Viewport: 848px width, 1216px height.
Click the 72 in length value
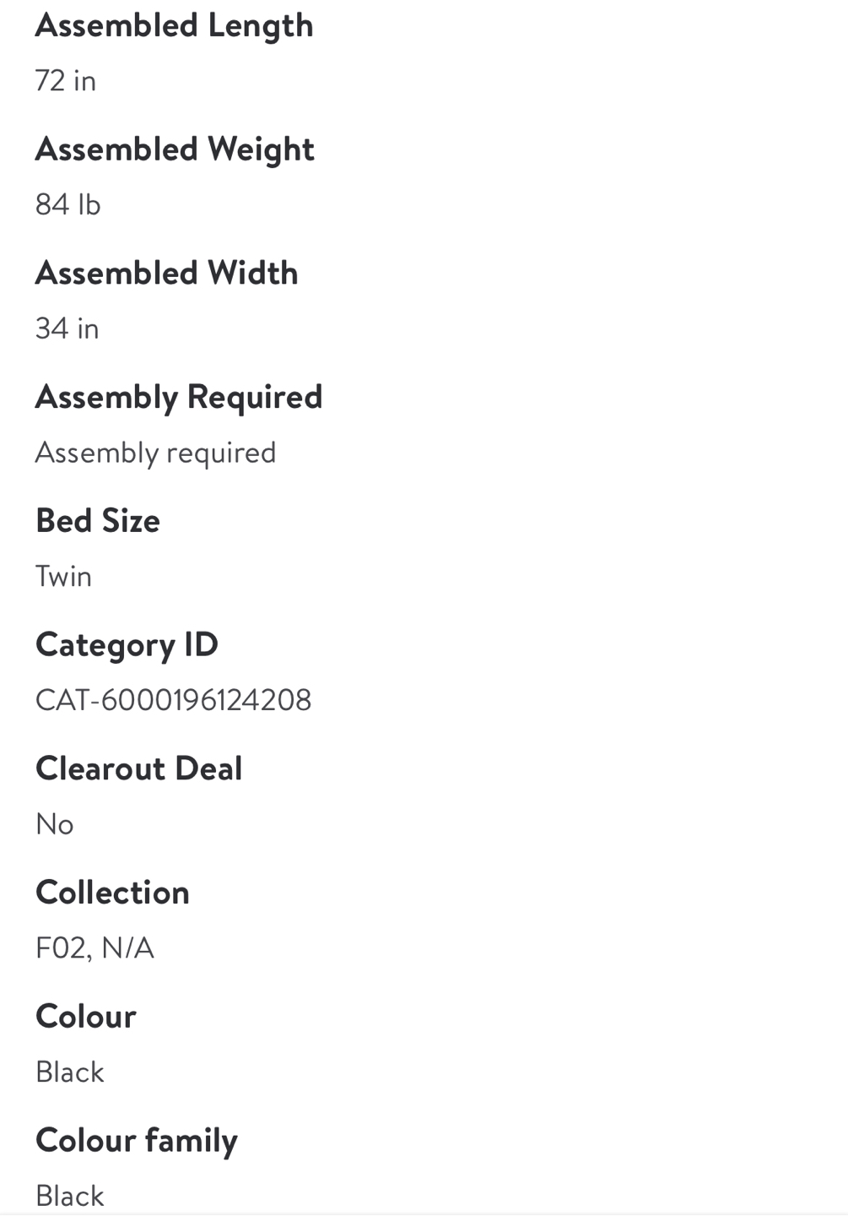(66, 81)
